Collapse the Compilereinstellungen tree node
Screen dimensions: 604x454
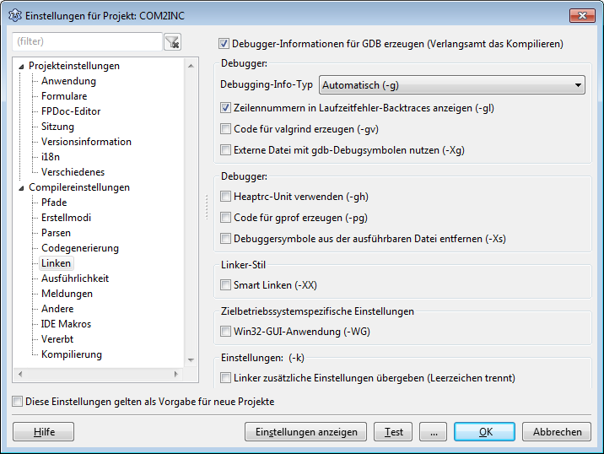(x=21, y=187)
